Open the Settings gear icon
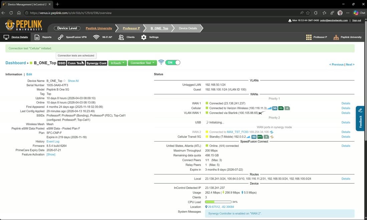 [144, 37]
